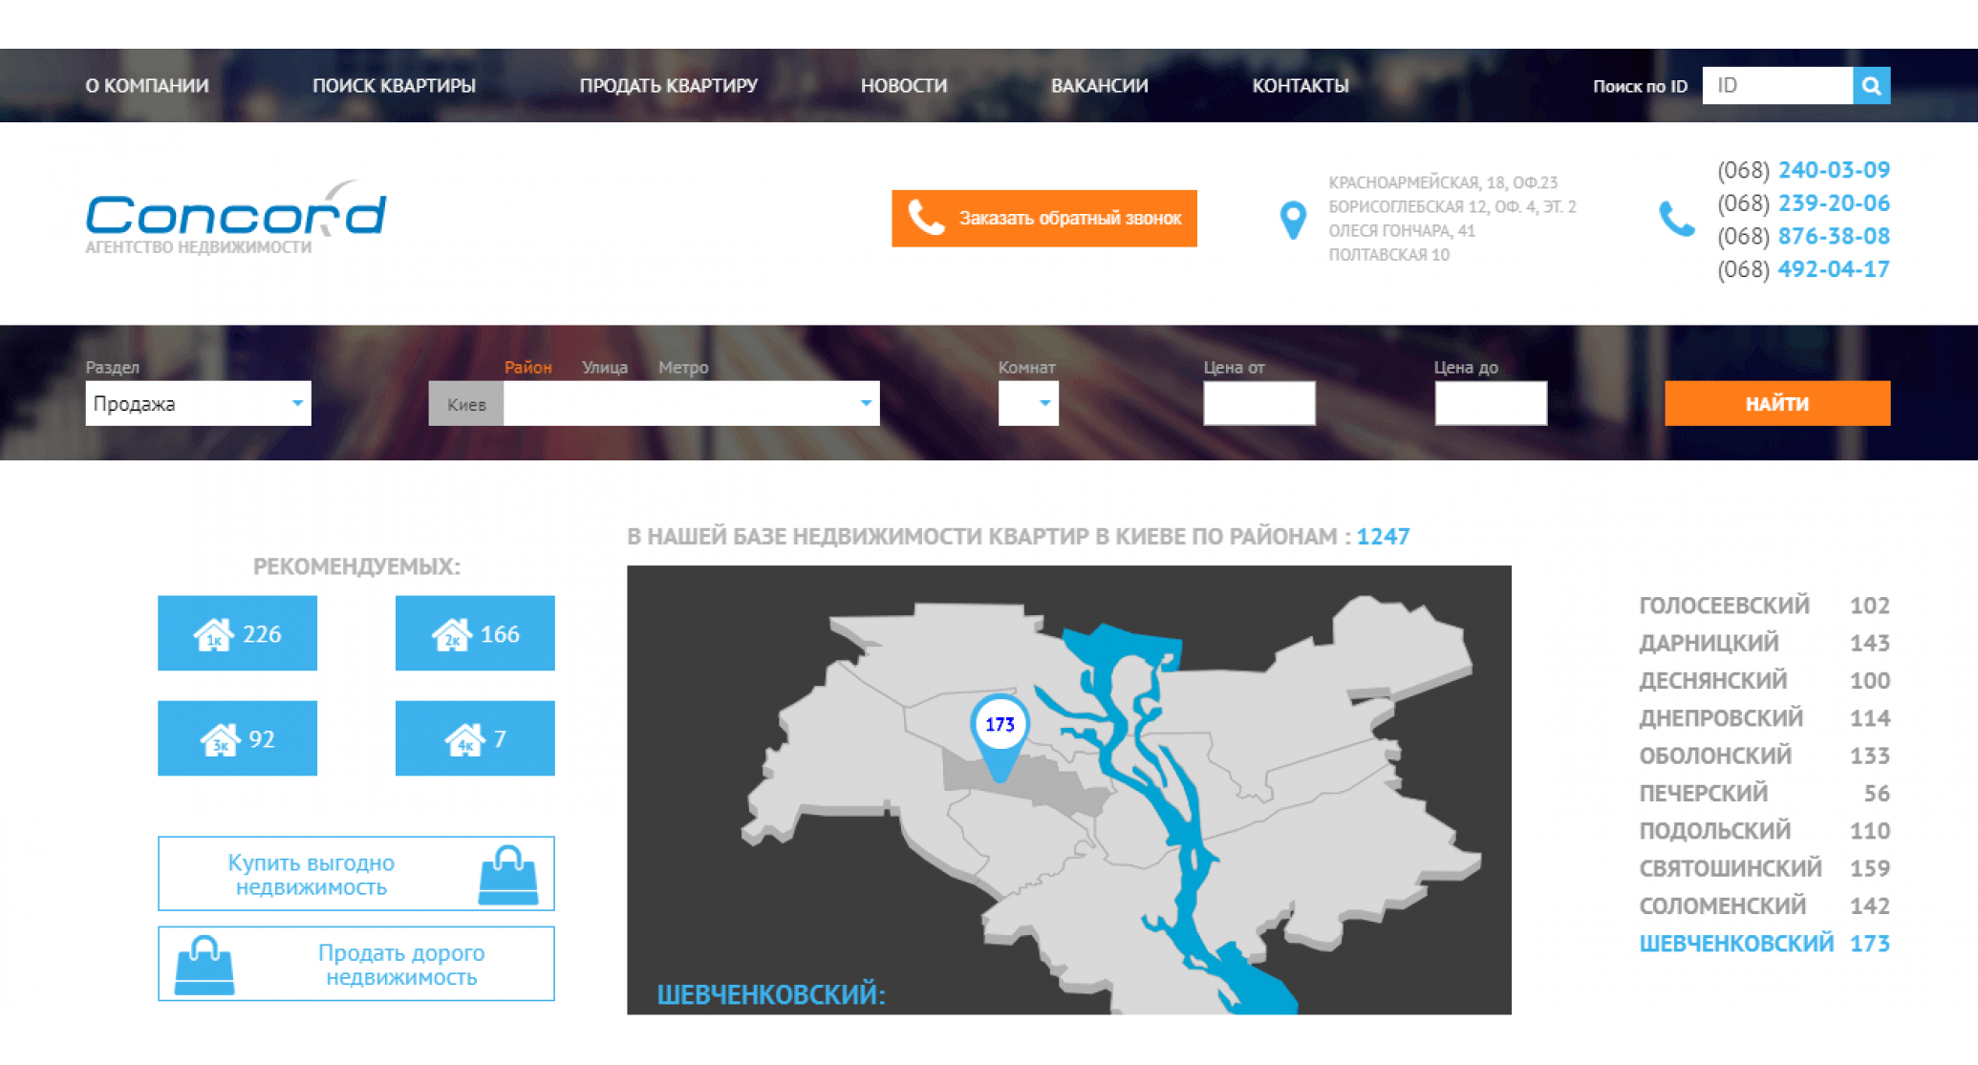Click 'Продать дорого недвижимость' button
Screen dimensions: 1978x1065
point(356,964)
